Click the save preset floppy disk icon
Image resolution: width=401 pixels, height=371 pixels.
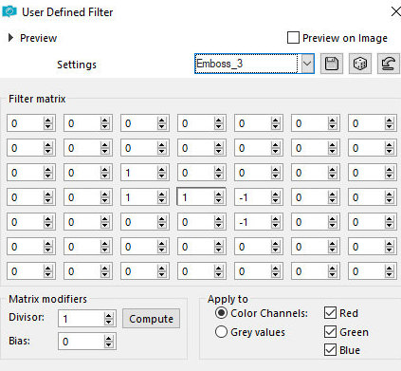(x=332, y=64)
